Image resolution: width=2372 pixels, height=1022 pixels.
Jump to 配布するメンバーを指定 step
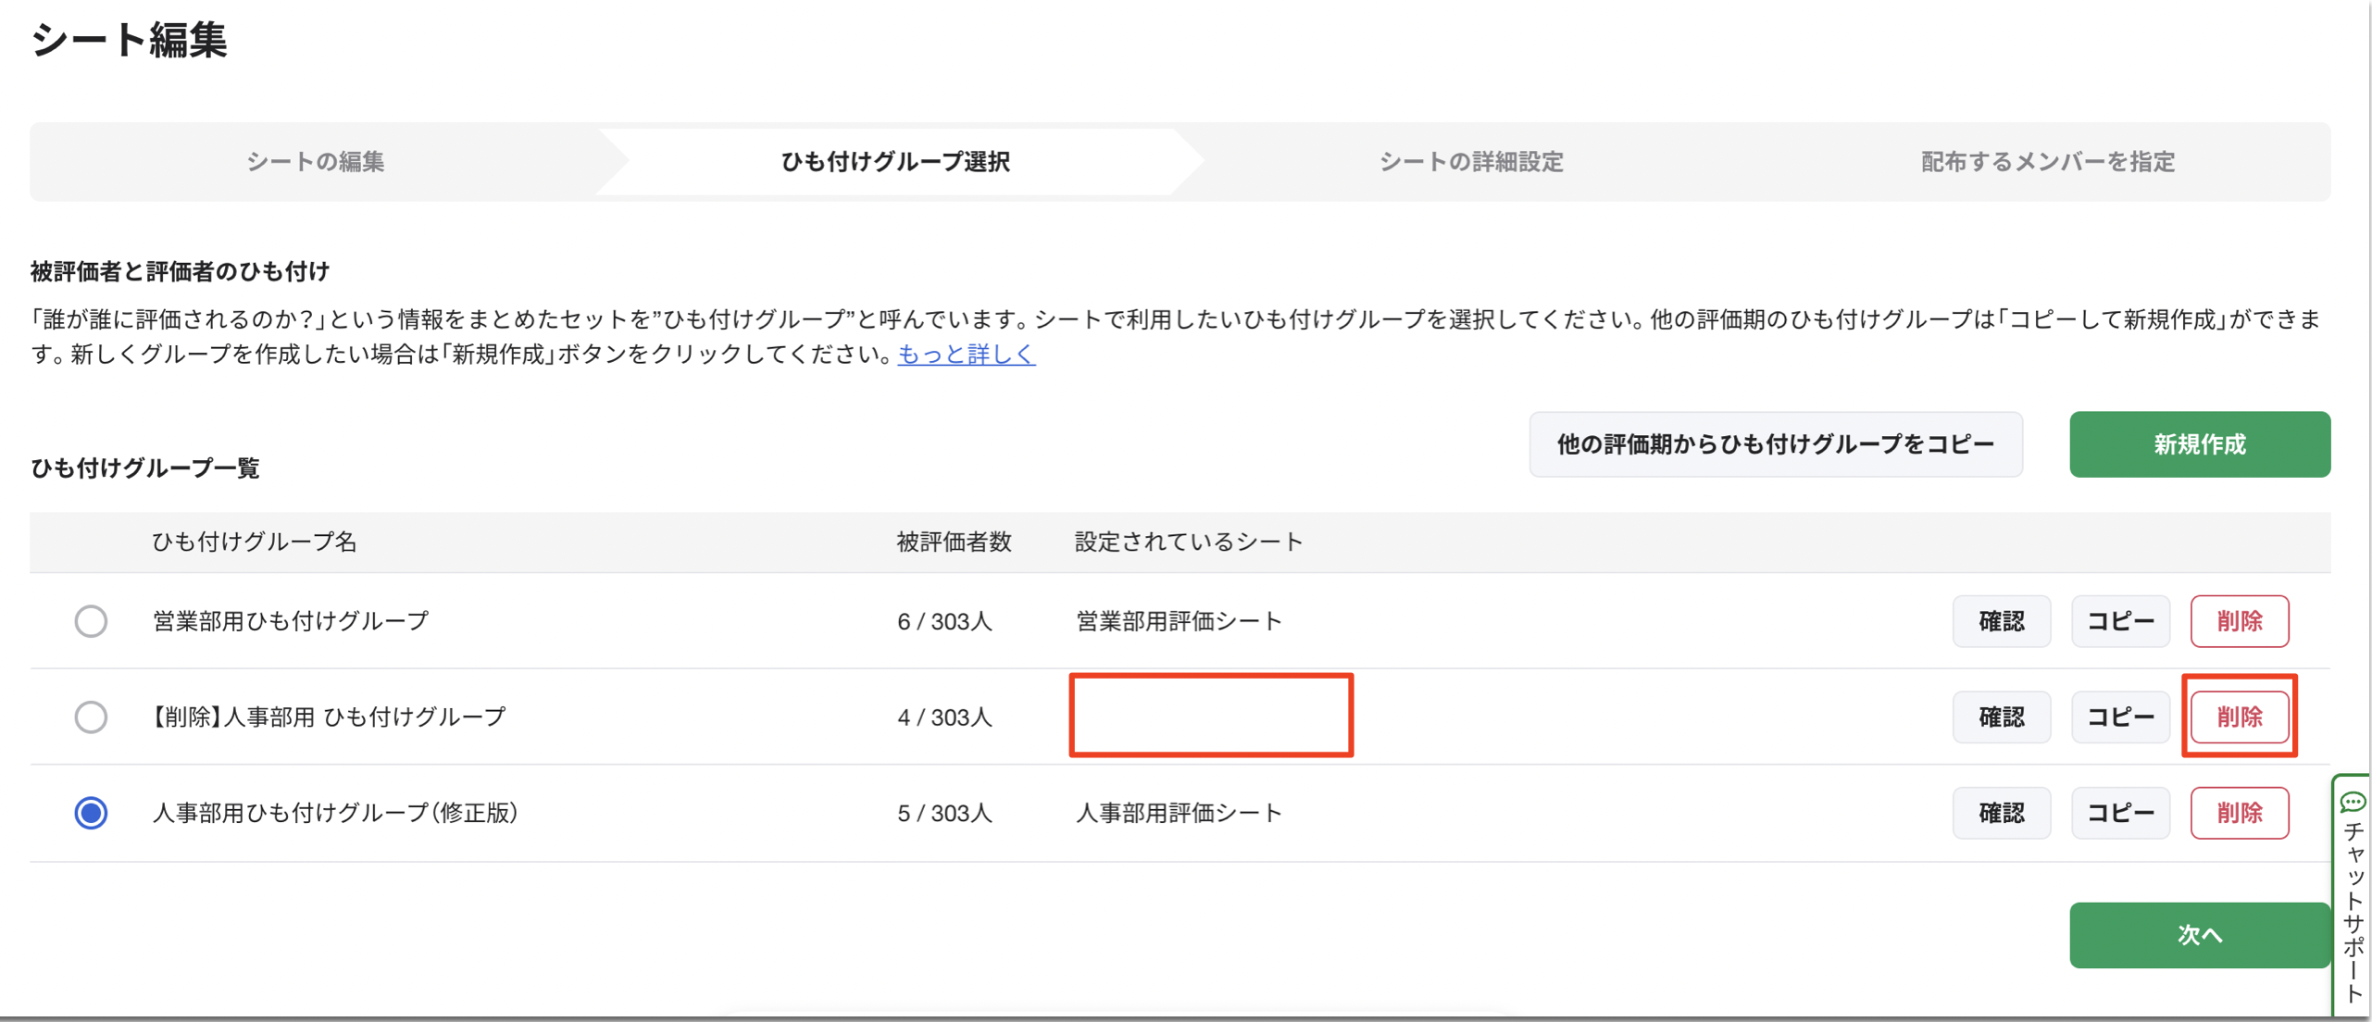click(2047, 162)
